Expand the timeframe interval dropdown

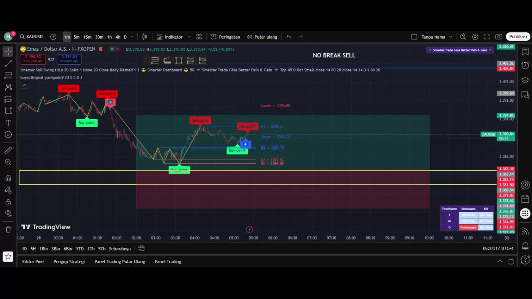pos(132,37)
